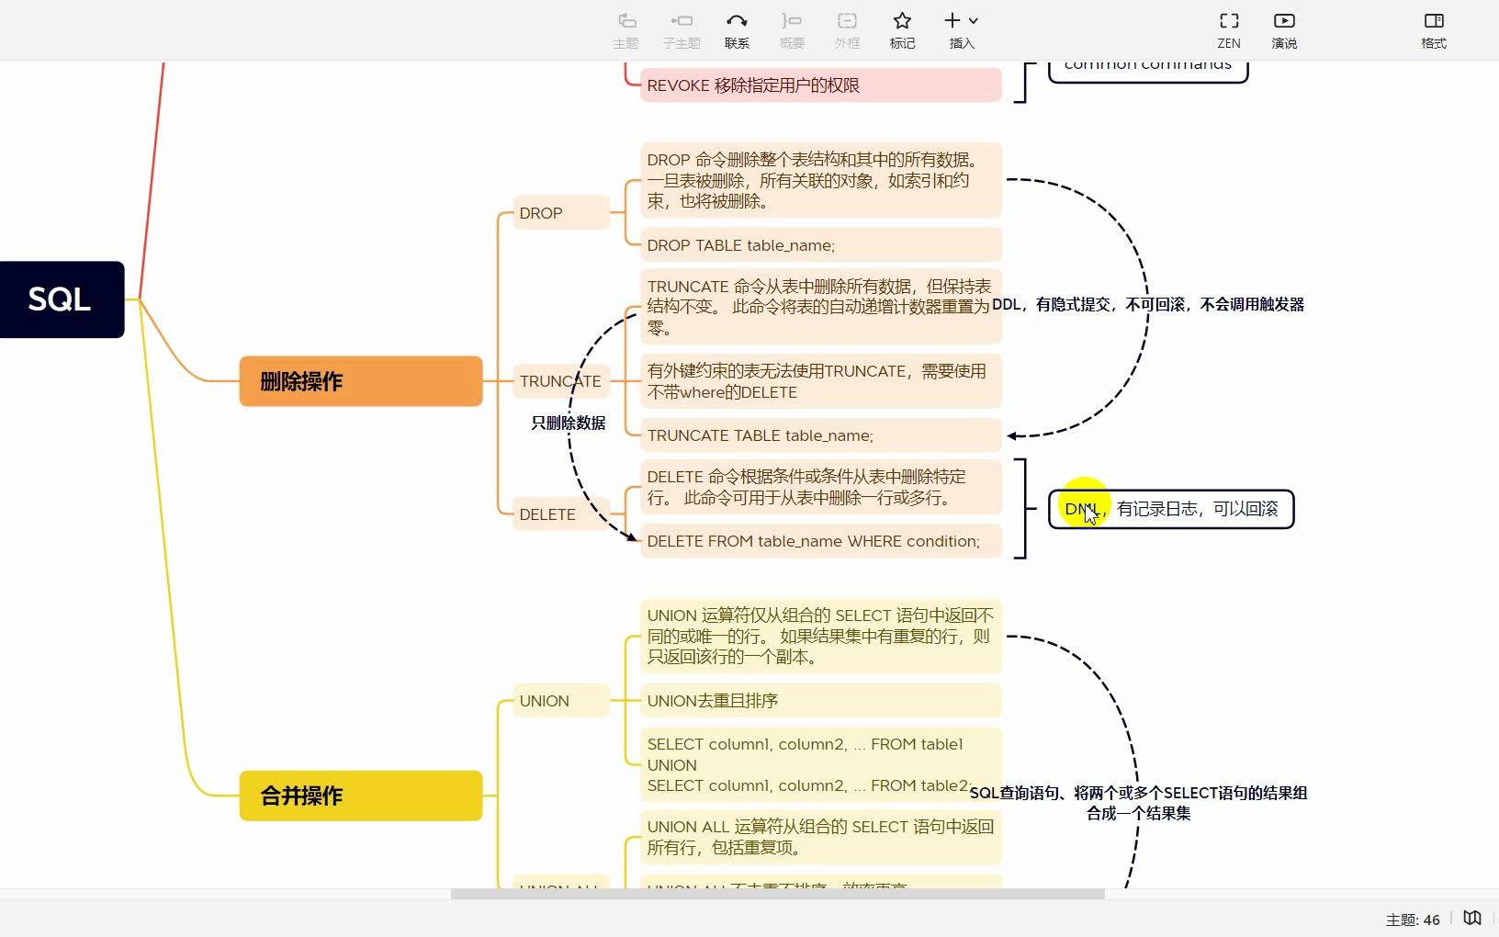Select the DROP subtopic

click(561, 213)
